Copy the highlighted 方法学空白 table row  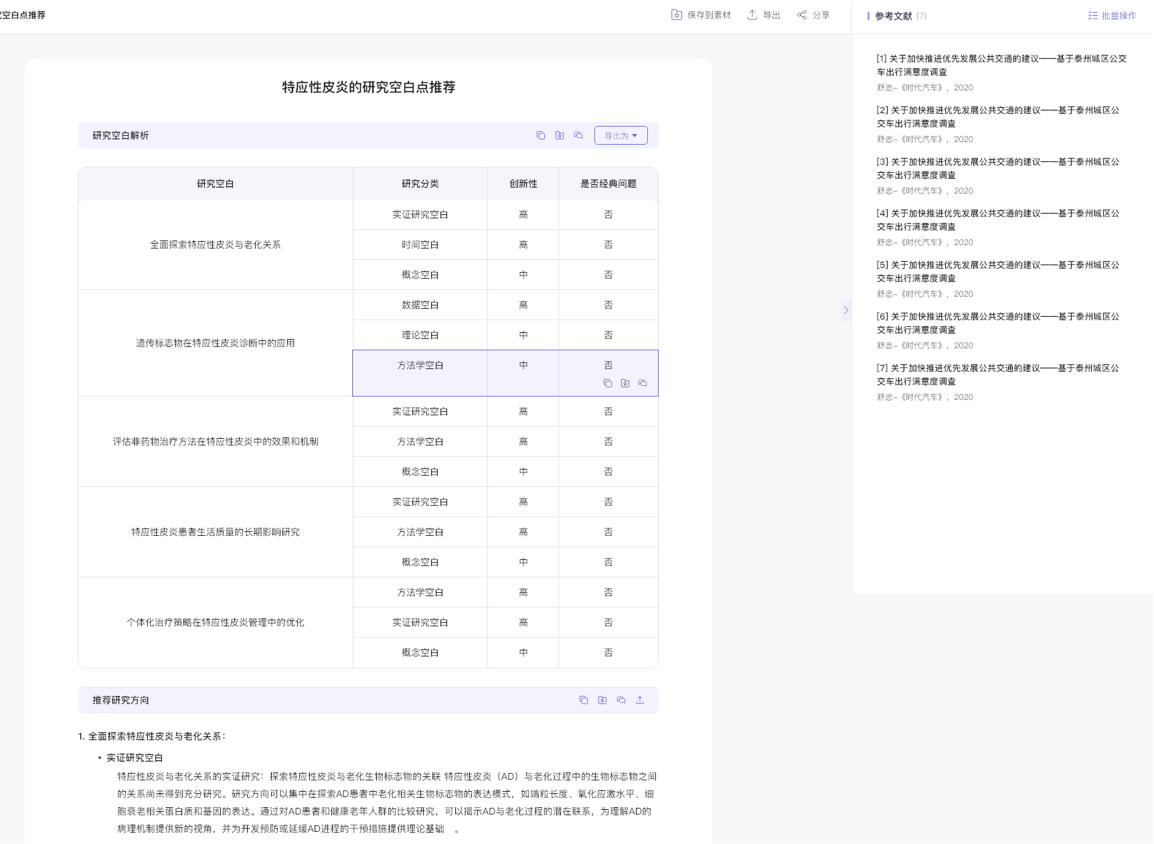coord(608,383)
